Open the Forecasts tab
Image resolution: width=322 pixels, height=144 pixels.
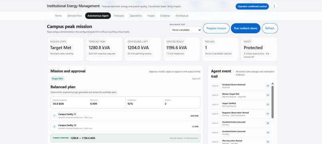pos(119,16)
